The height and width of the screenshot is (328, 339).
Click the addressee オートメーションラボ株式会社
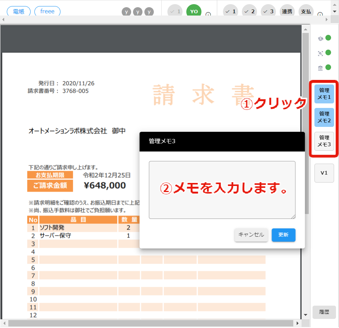click(68, 131)
